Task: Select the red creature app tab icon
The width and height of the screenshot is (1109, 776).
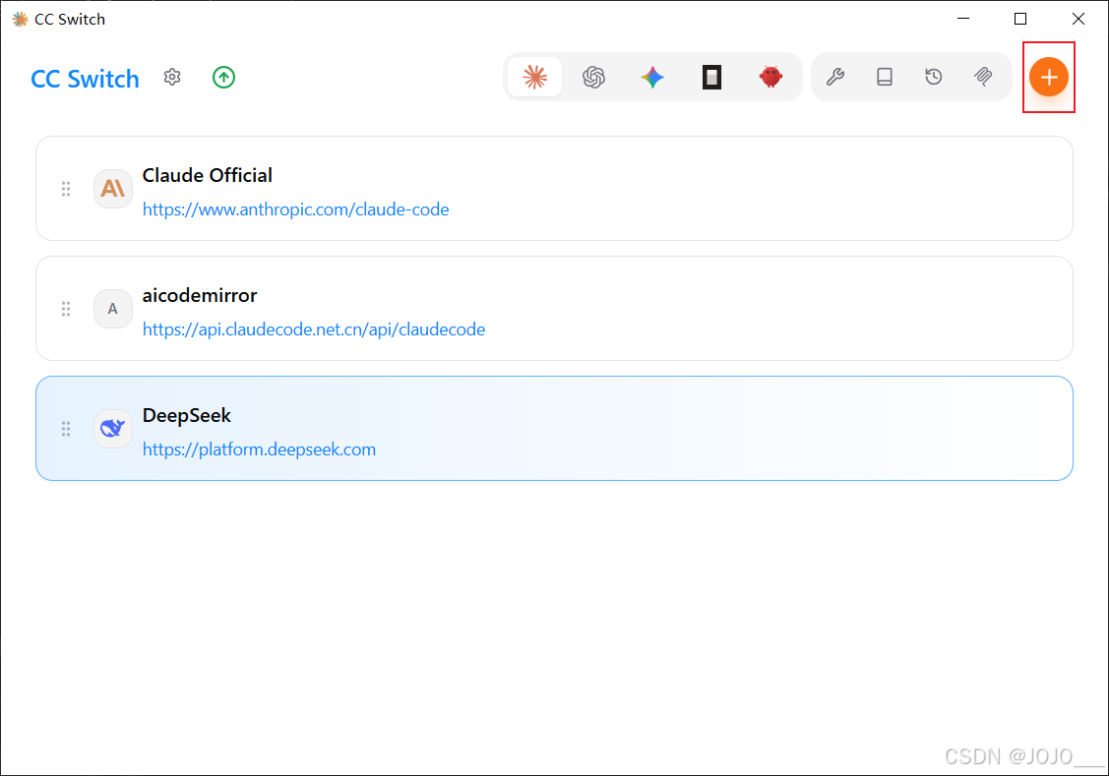Action: [x=770, y=77]
